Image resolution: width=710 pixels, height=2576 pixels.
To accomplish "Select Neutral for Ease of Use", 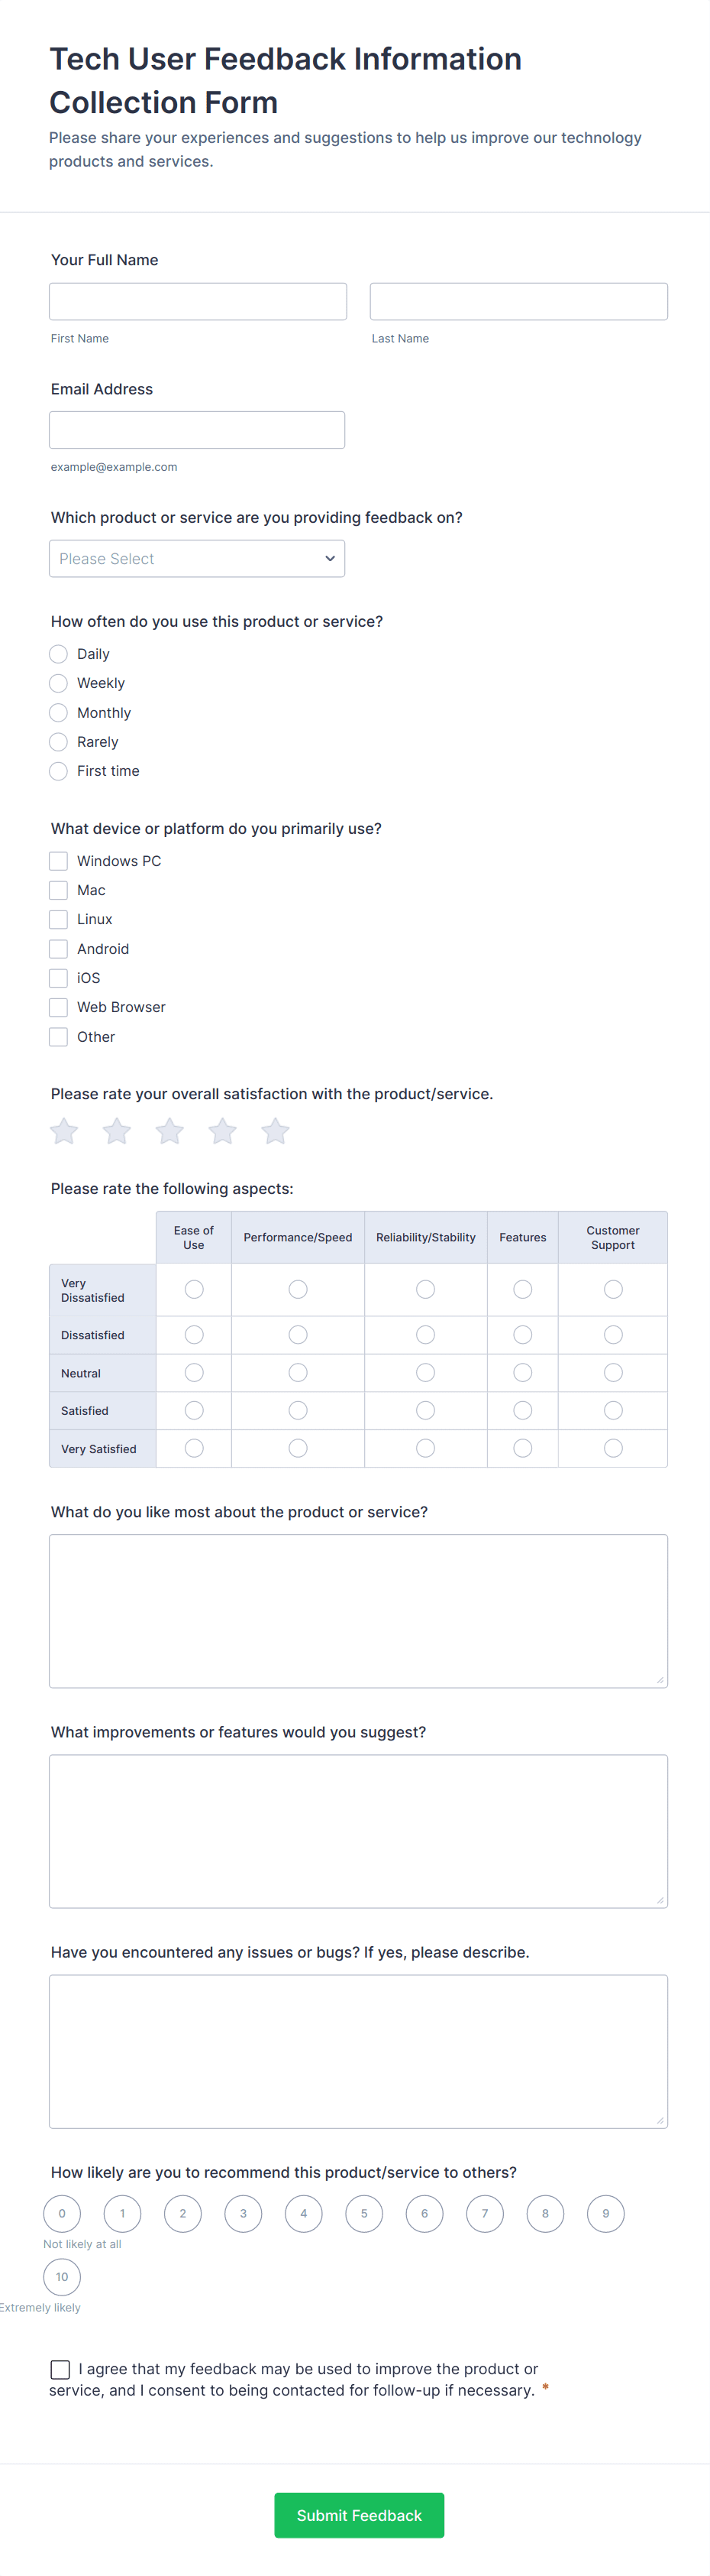I will click(192, 1372).
